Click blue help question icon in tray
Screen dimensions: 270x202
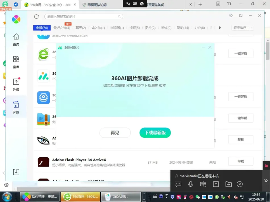(161, 196)
